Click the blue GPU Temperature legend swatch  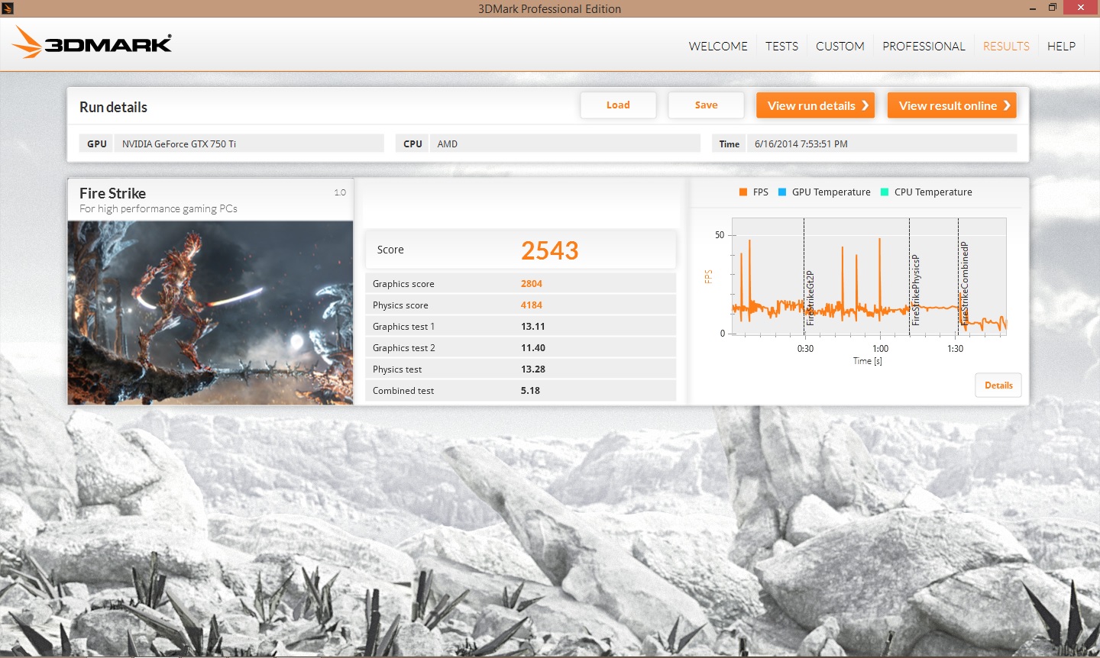pyautogui.click(x=782, y=192)
